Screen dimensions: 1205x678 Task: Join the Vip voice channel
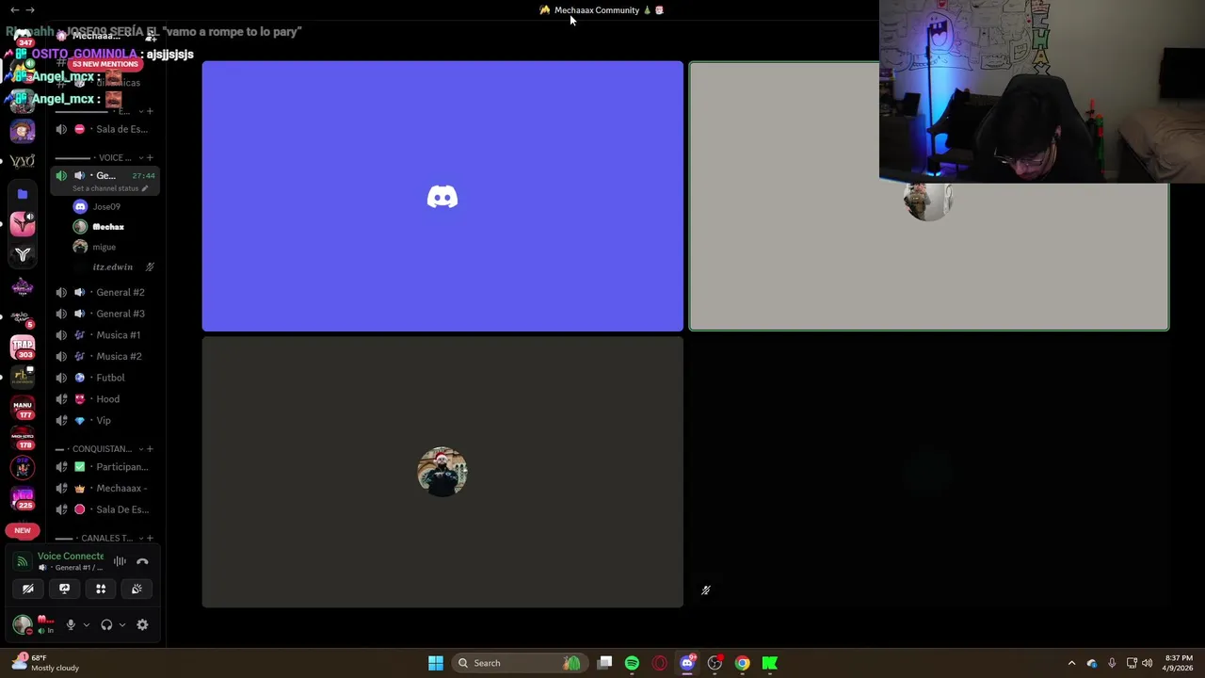[x=104, y=420]
